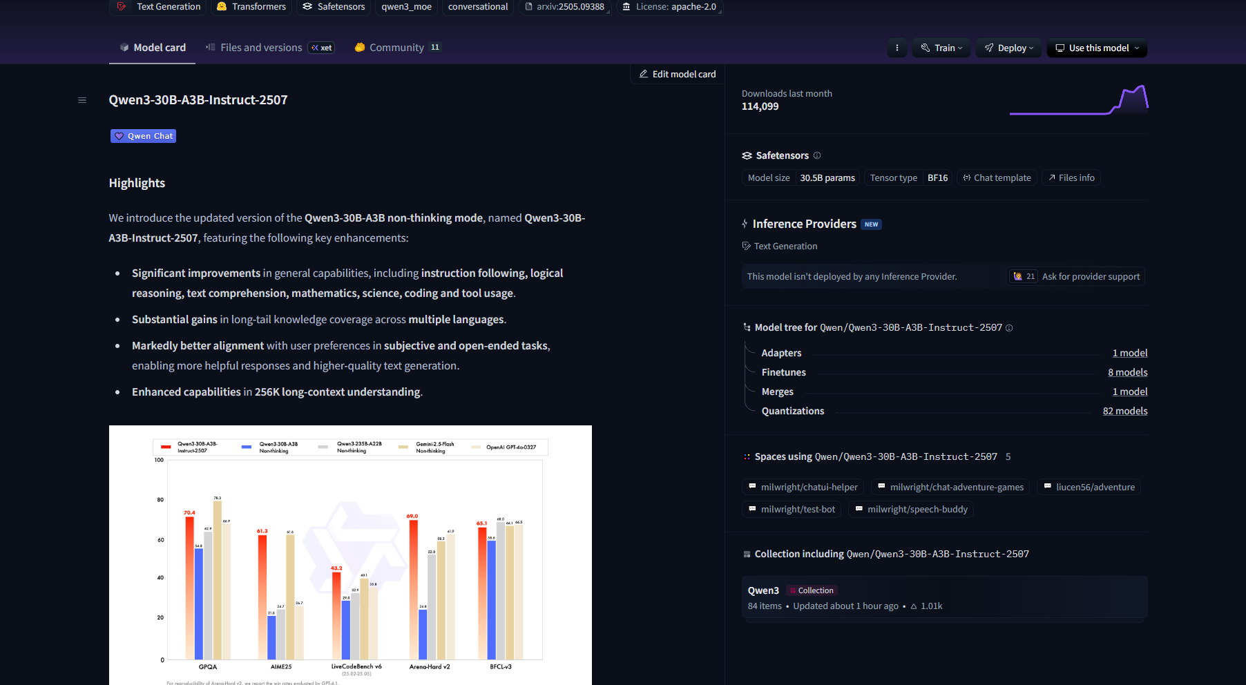Click Ask for provider support button
Screen dimensions: 1246x685
1076,277
